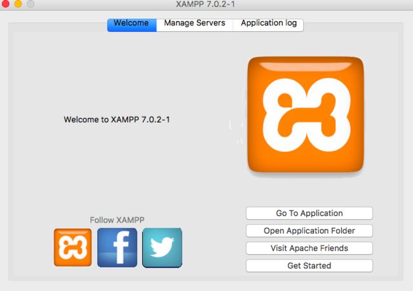
Task: Switch to the Welcome tab
Action: pyautogui.click(x=132, y=25)
